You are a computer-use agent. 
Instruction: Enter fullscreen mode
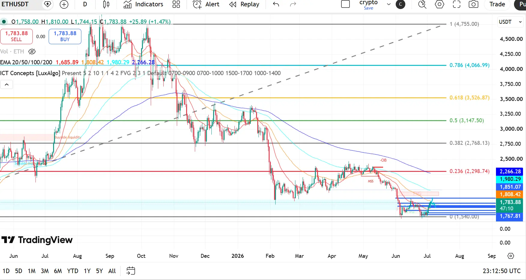(457, 4)
